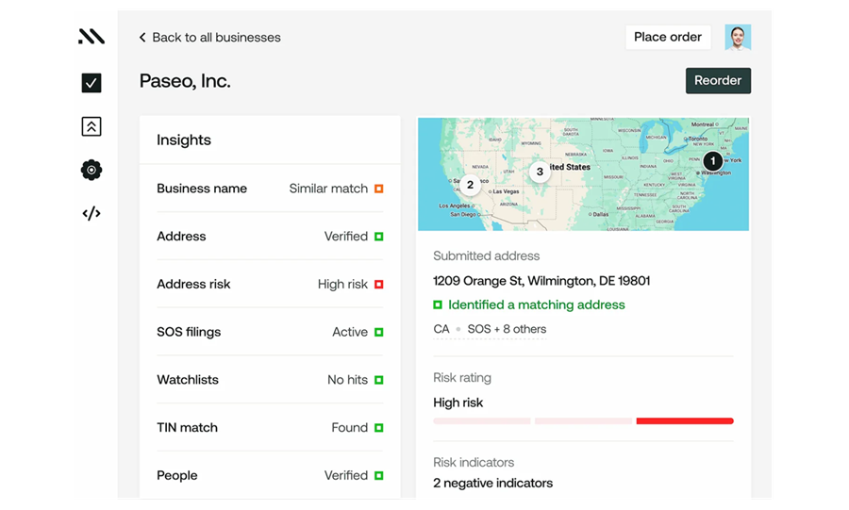Click the green square beside 'Identified a matching address'
The image size is (849, 510).
[x=438, y=305]
